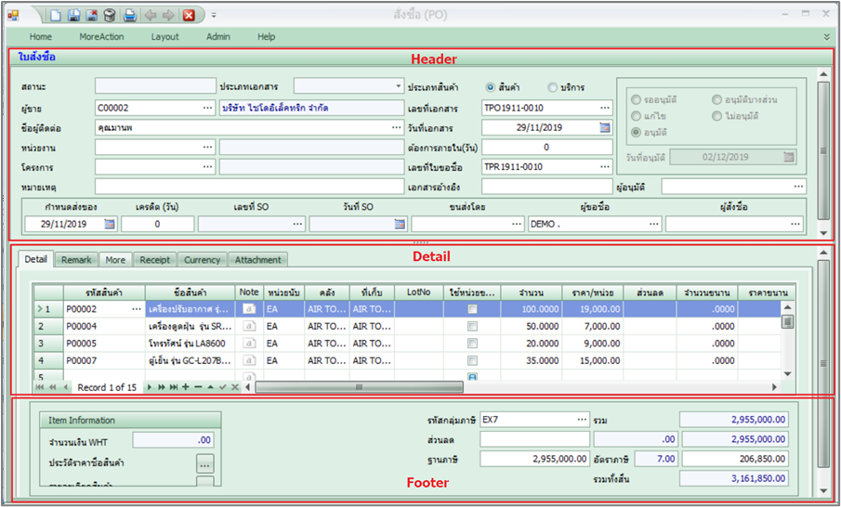Open the quick access toolbar customize arrow
The image size is (841, 507).
tap(214, 16)
